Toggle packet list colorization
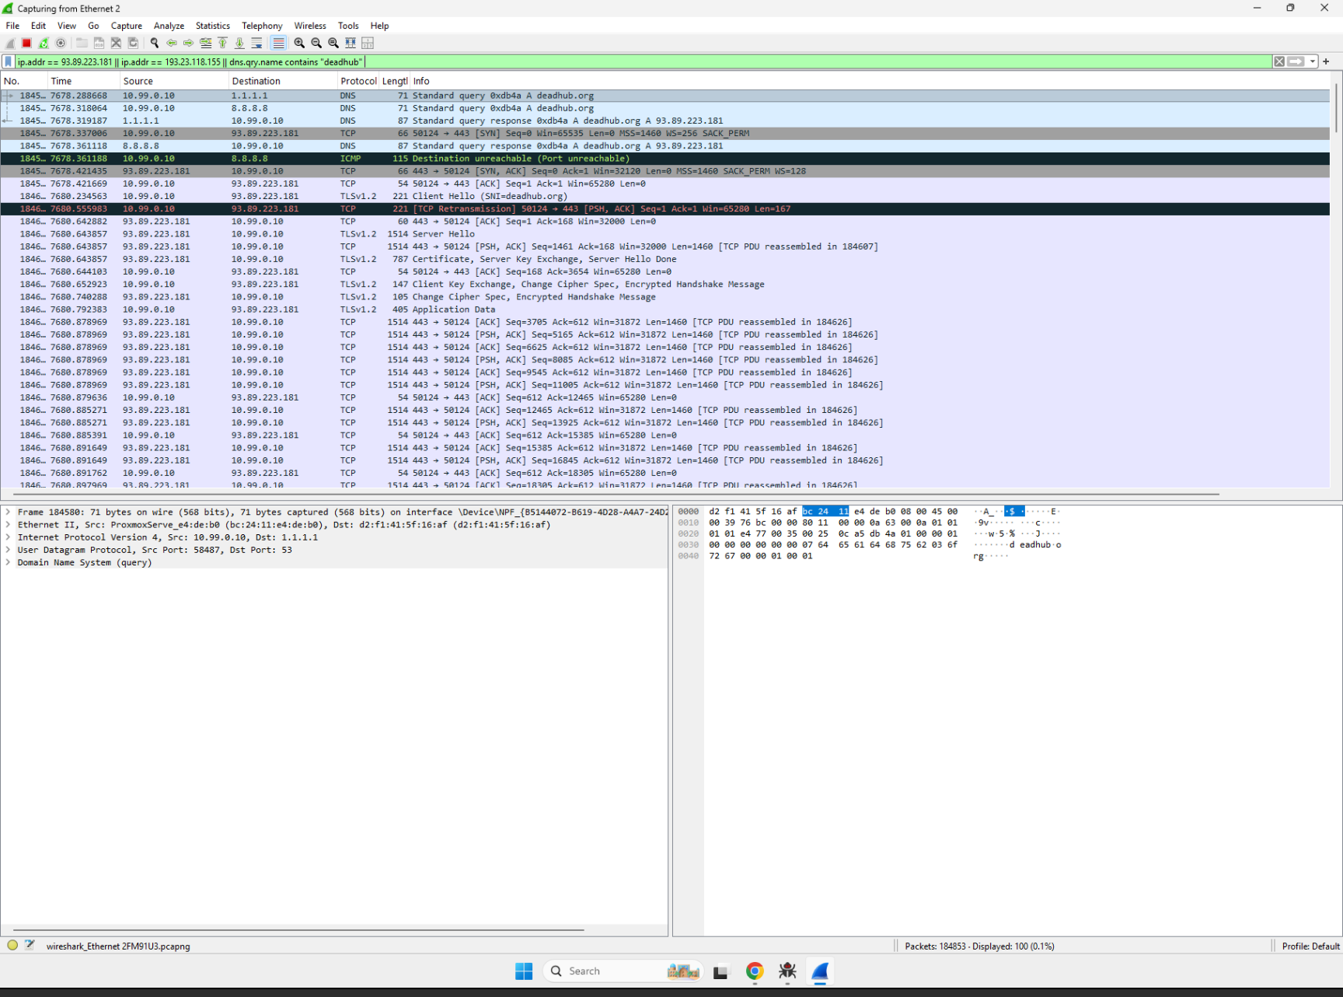1343x997 pixels. (278, 44)
